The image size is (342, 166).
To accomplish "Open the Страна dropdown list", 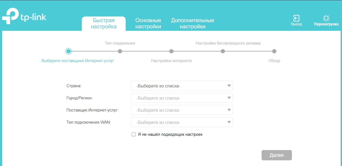I will pos(182,86).
